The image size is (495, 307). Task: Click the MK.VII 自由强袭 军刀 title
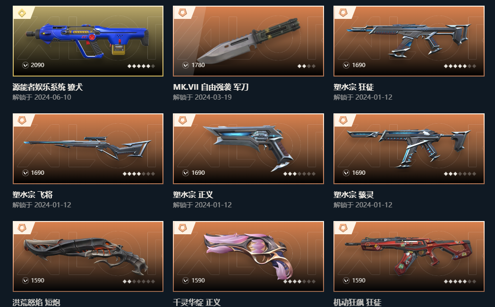pos(211,87)
